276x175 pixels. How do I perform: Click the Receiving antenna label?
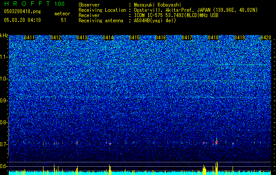101,21
